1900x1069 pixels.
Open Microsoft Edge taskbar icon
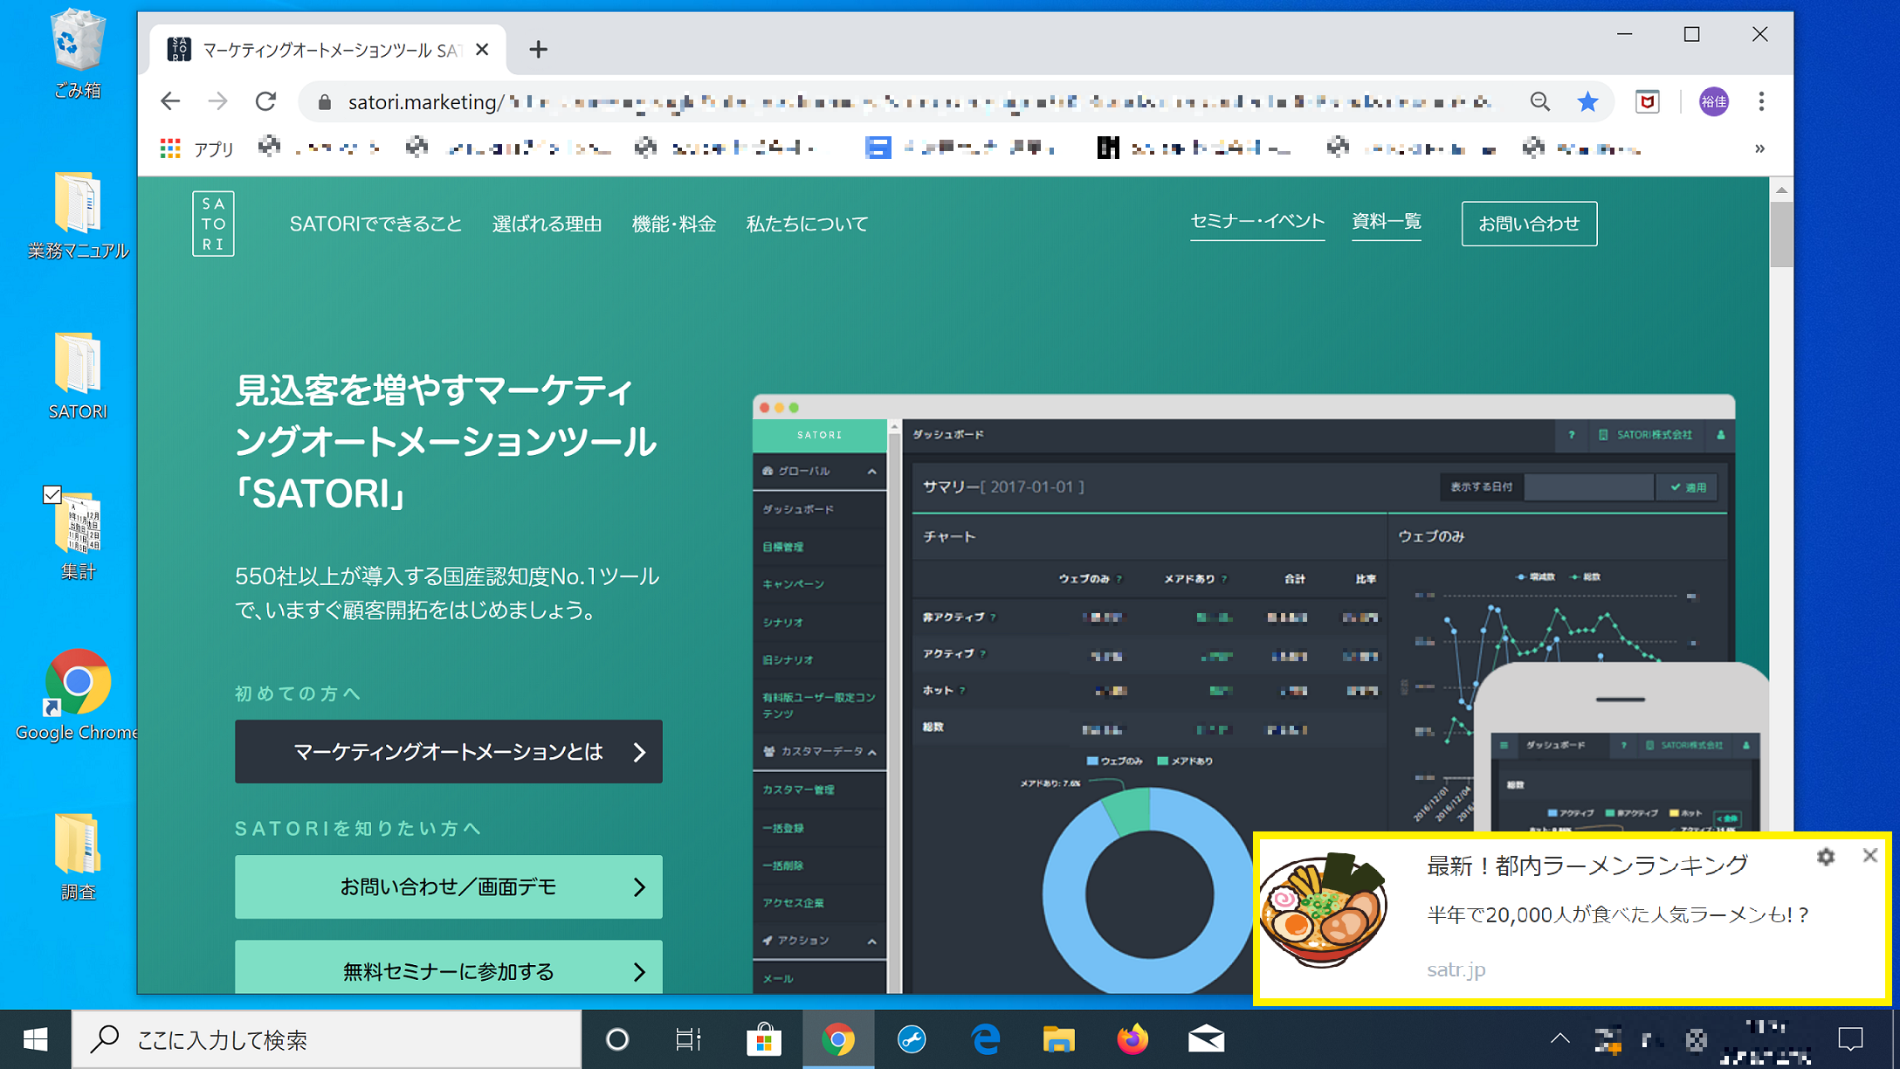[986, 1039]
